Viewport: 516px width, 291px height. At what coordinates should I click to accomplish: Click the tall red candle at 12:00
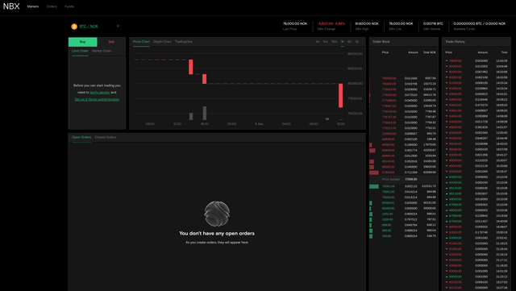(340, 95)
